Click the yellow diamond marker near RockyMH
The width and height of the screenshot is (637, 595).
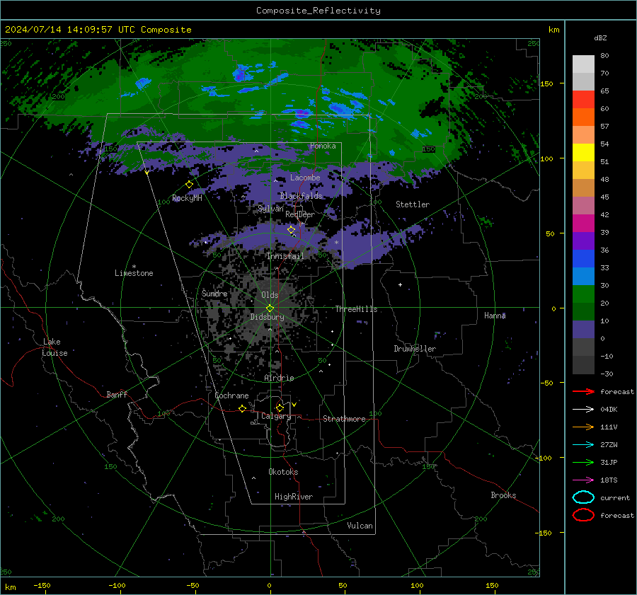click(189, 185)
